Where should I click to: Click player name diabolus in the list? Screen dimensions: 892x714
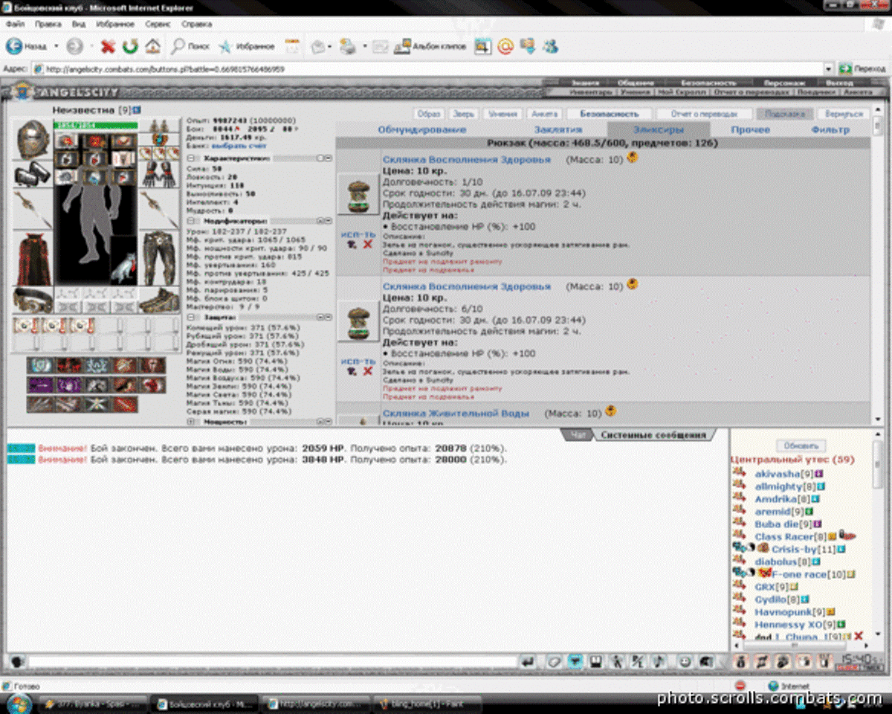coord(776,562)
